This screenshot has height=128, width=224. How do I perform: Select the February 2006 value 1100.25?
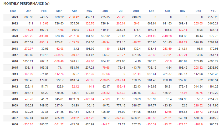tap(43, 124)
